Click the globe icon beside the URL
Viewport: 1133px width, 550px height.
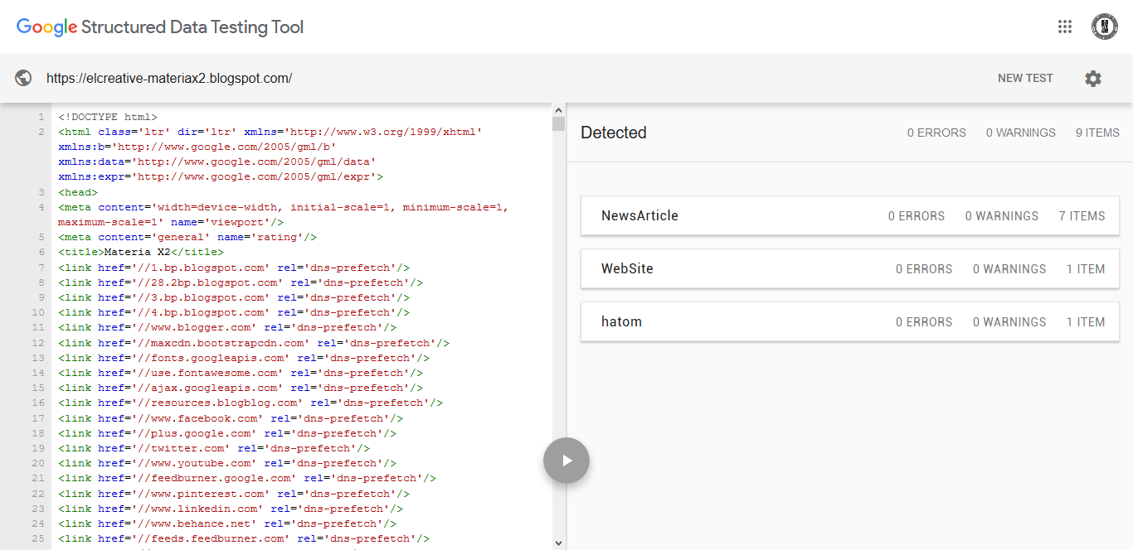(x=24, y=78)
